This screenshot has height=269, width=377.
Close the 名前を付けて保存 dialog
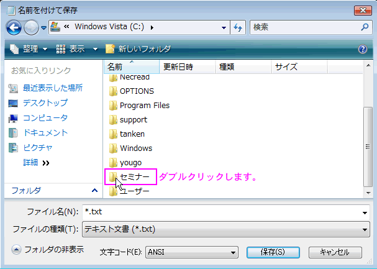363,10
